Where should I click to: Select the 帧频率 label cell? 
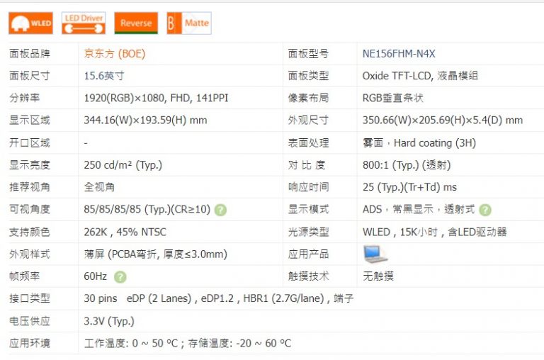click(25, 276)
